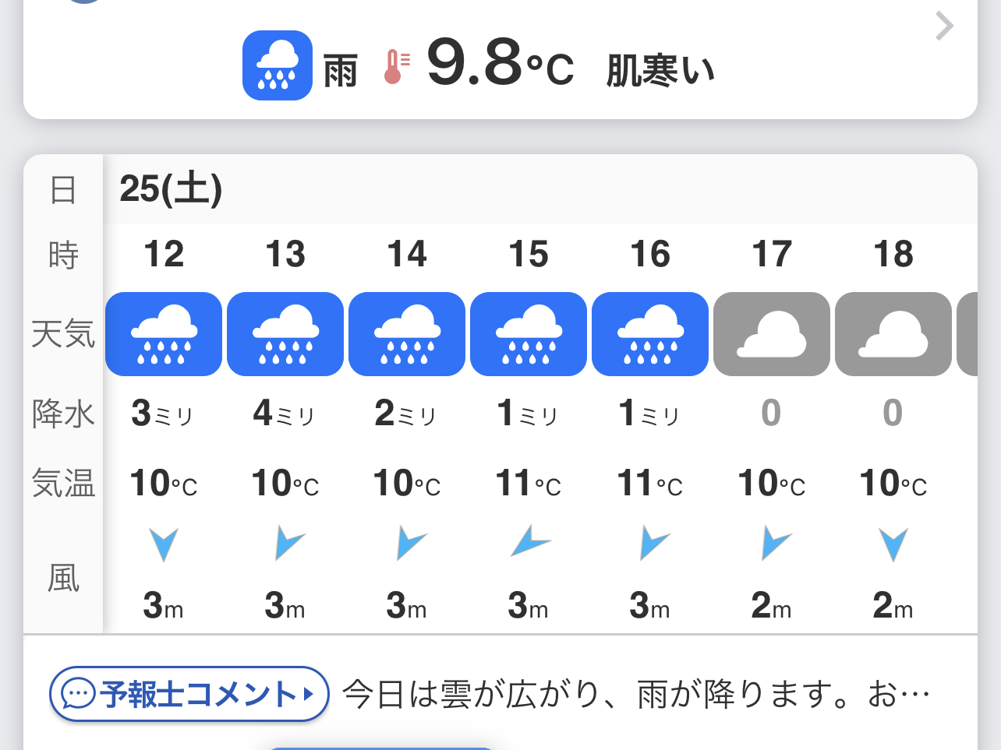The width and height of the screenshot is (1001, 750).
Task: Click the 11°C temperature at 16 o'clock
Action: (650, 484)
